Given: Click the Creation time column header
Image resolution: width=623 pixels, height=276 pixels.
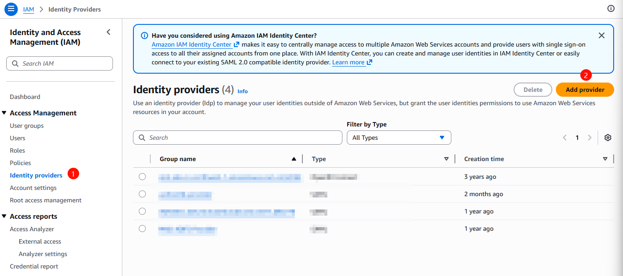Looking at the screenshot, I should [x=484, y=159].
